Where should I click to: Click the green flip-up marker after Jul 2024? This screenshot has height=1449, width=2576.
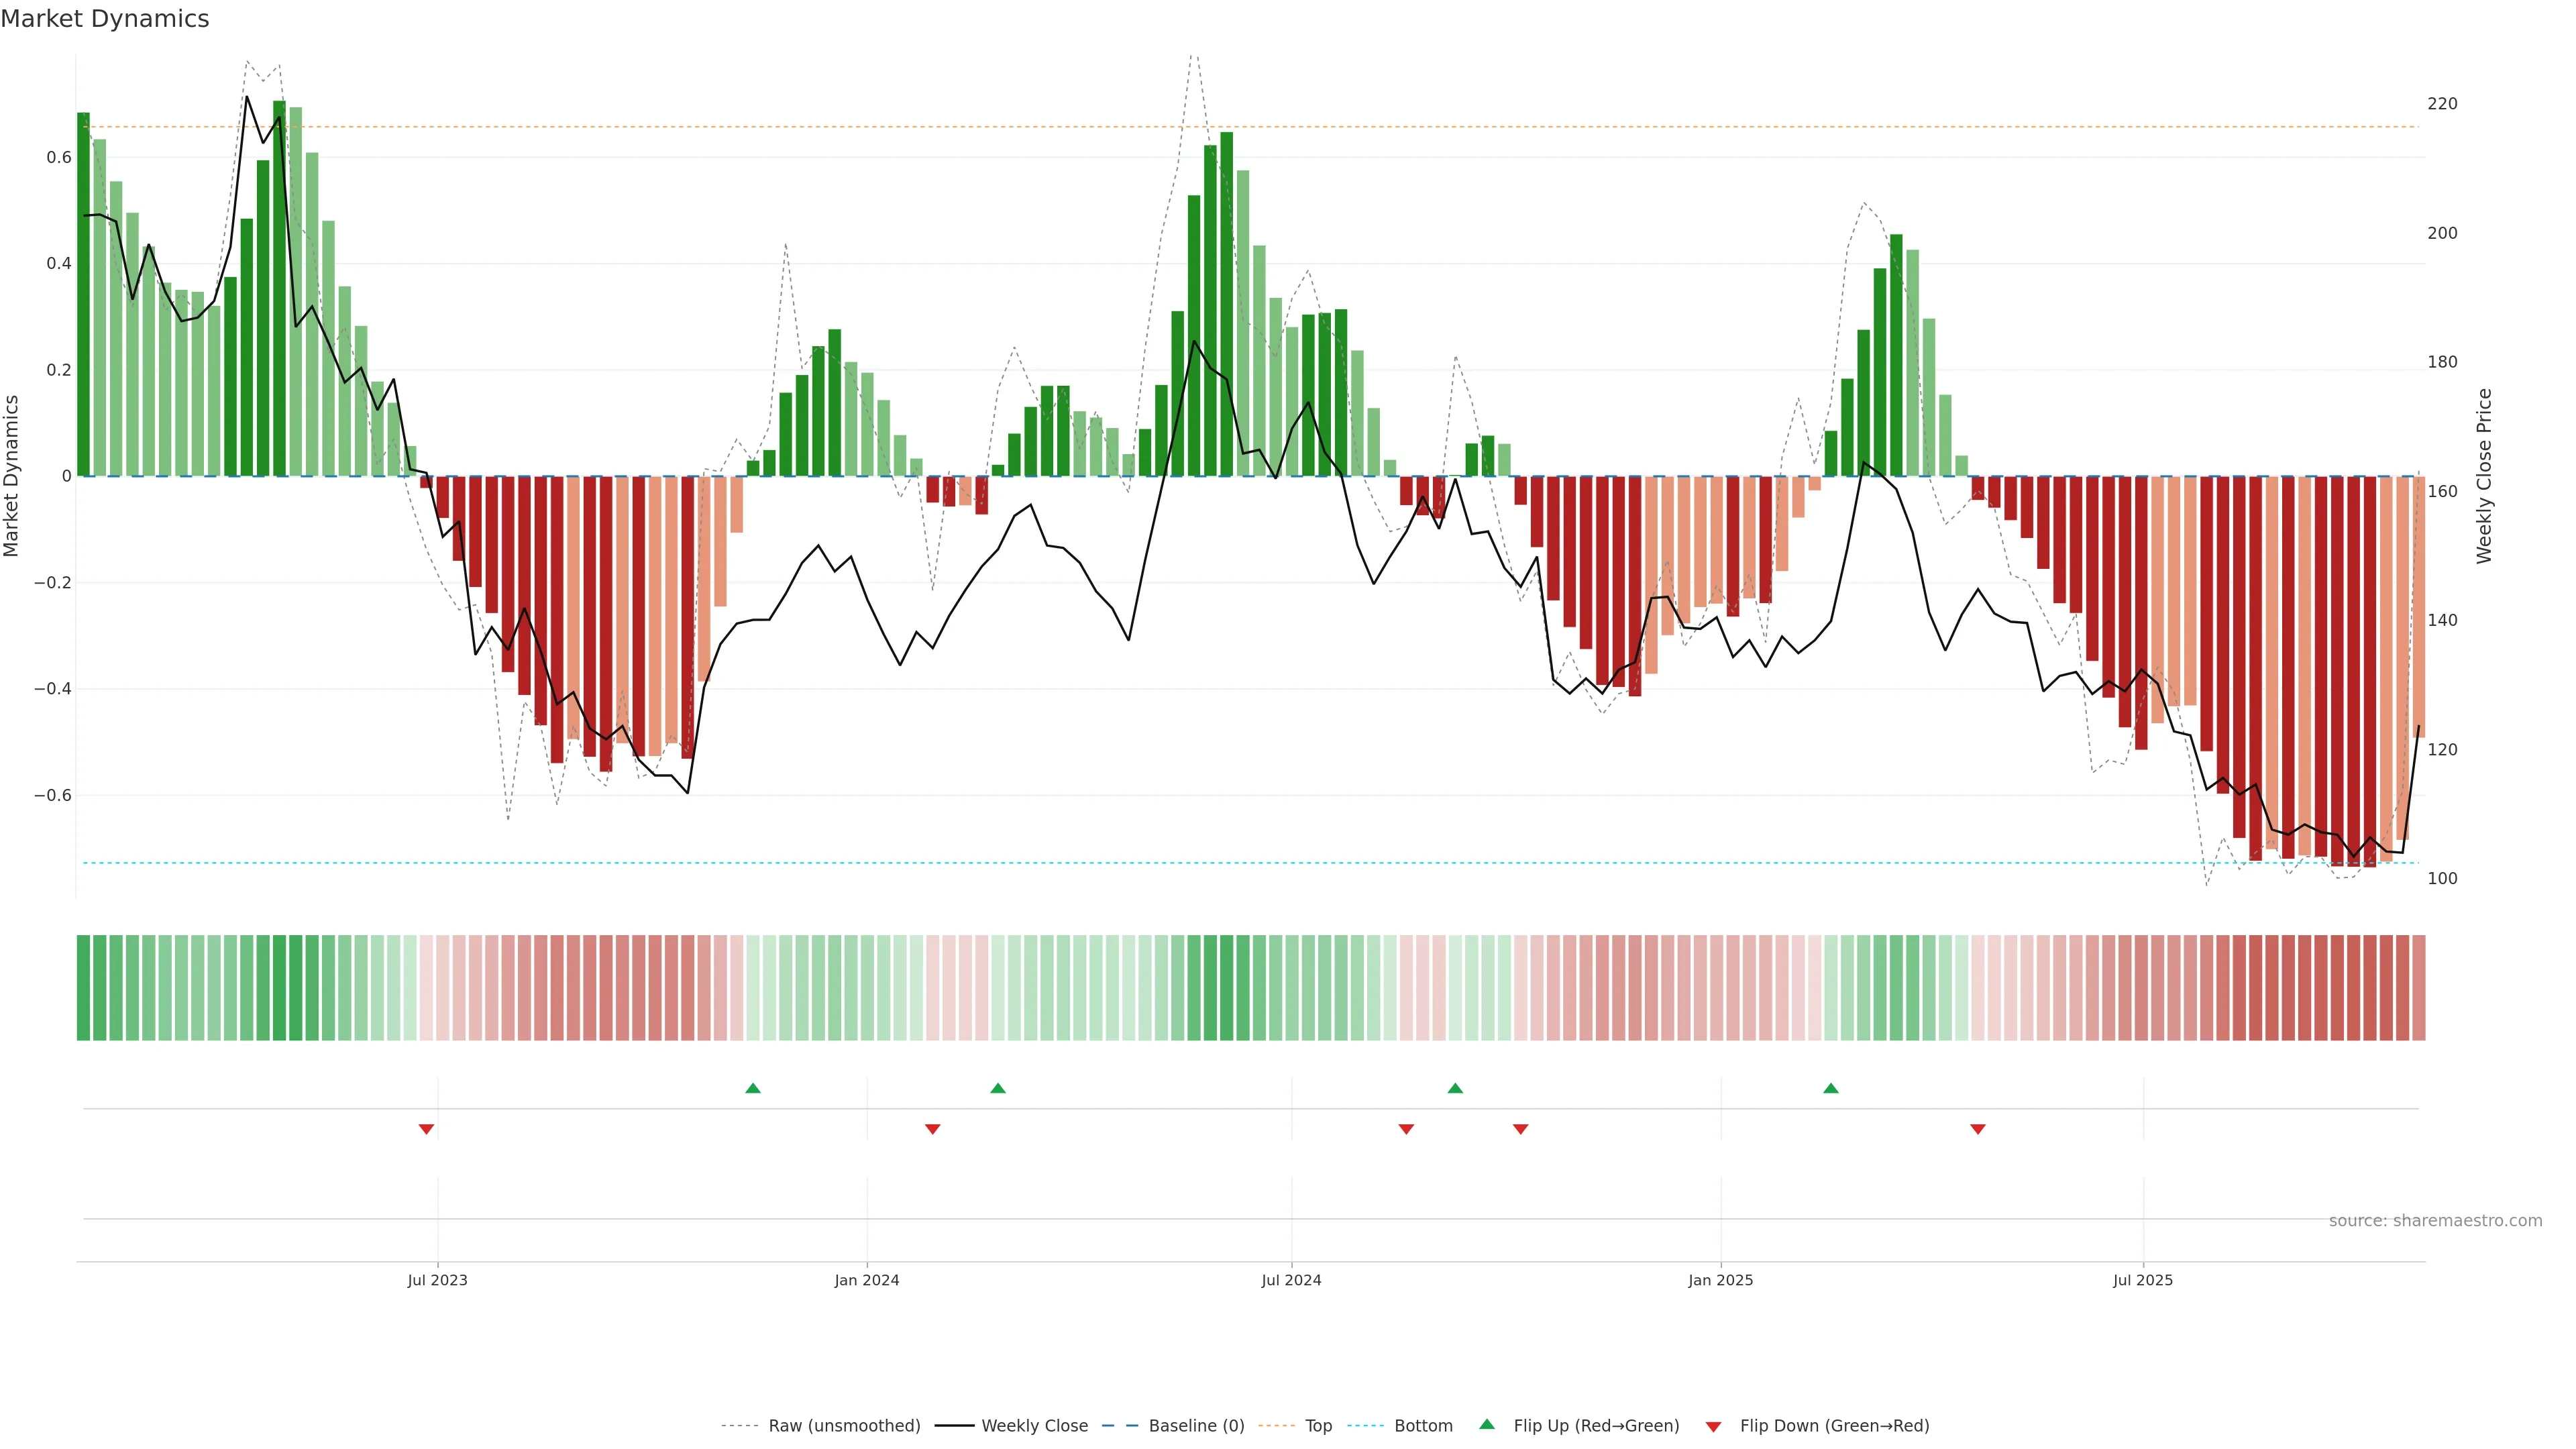click(1455, 1088)
